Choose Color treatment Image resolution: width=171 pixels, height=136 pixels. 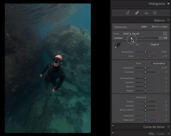pyautogui.click(x=144, y=27)
